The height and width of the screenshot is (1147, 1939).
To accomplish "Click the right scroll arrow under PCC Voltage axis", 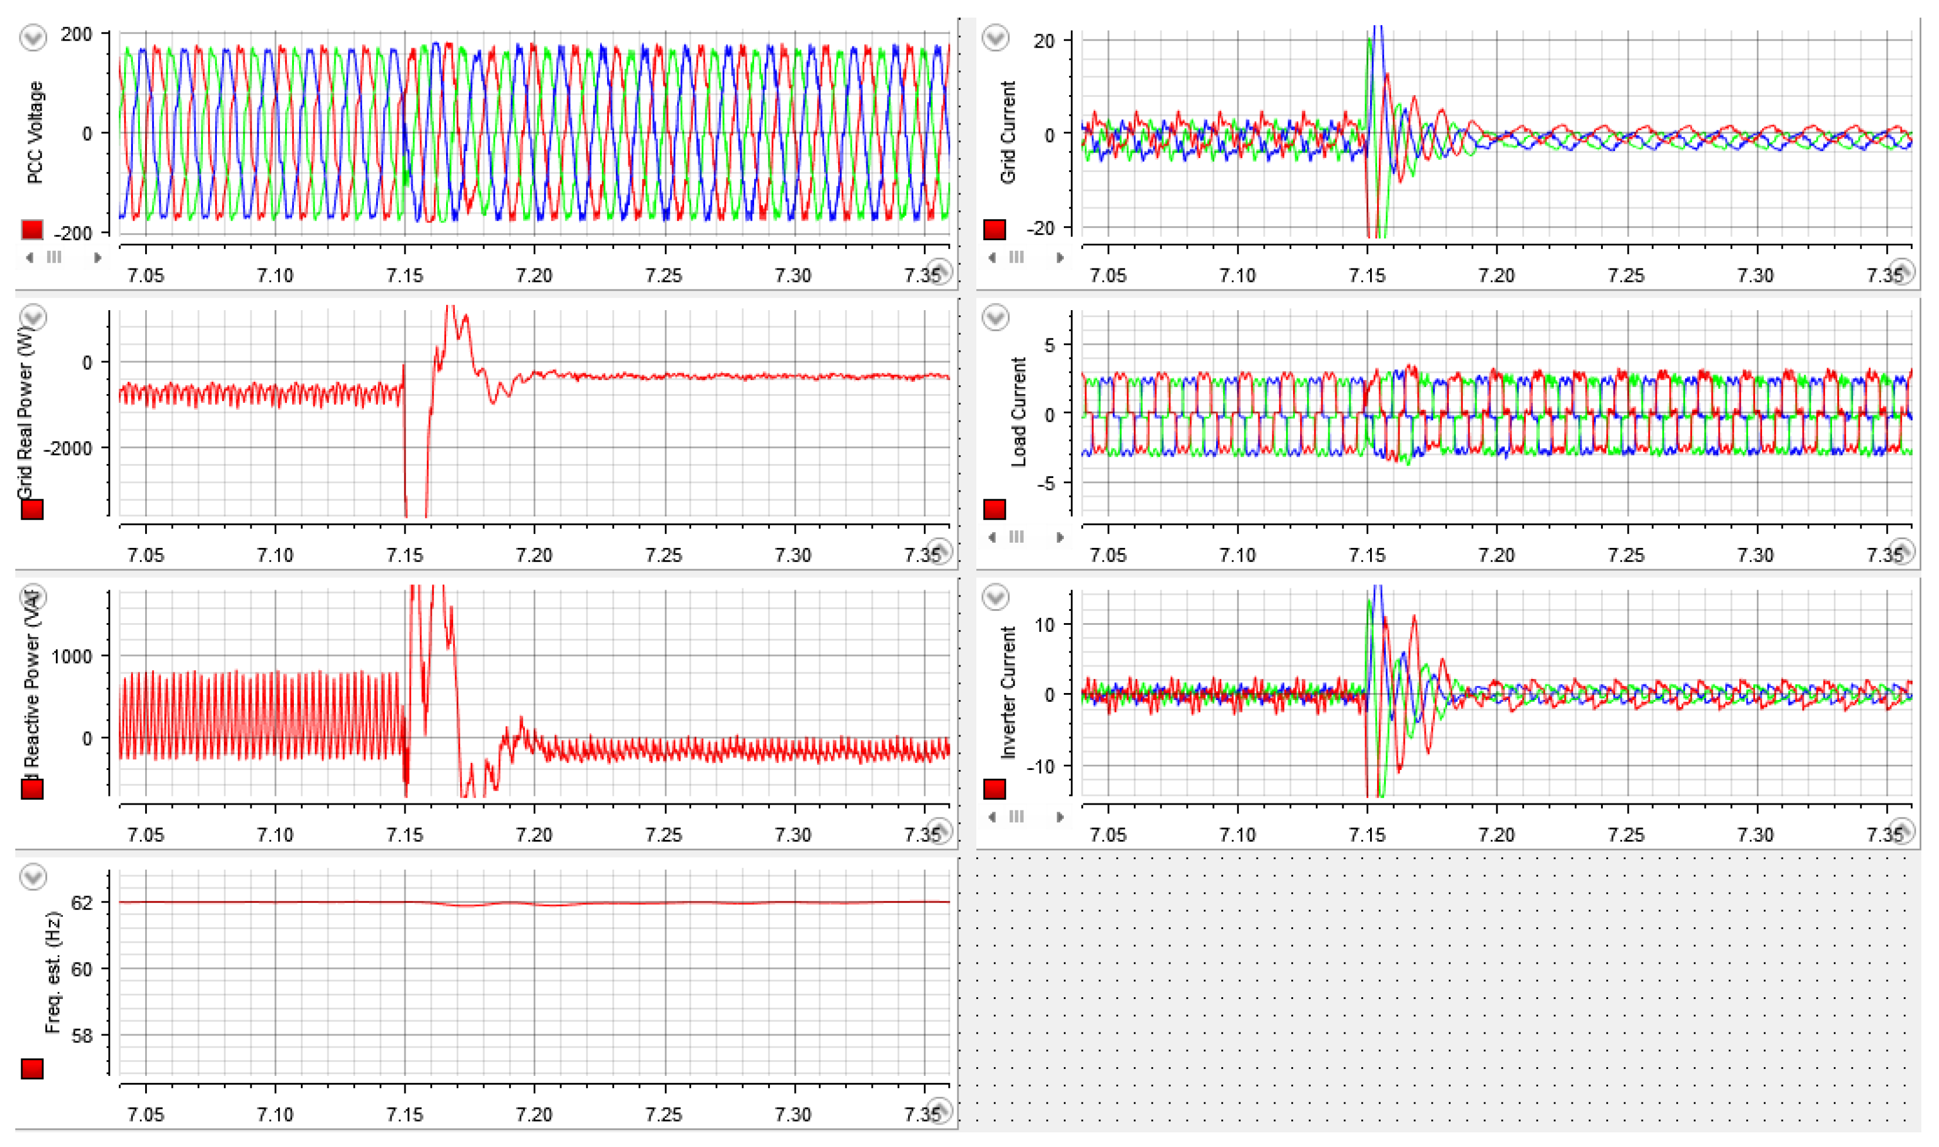I will pos(98,257).
